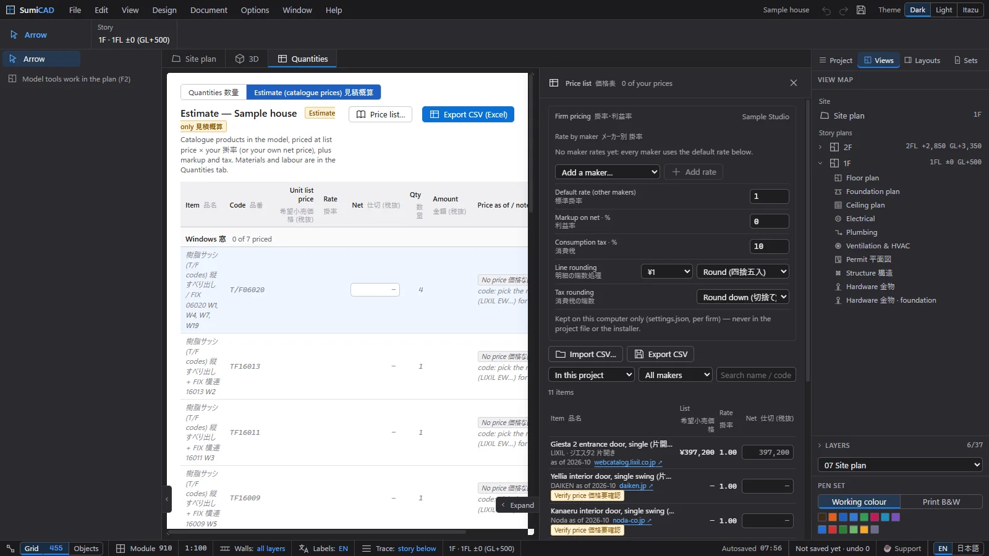Screen dimensions: 989x556
Task: Pick the orange pen colour swatch
Action: (x=833, y=517)
